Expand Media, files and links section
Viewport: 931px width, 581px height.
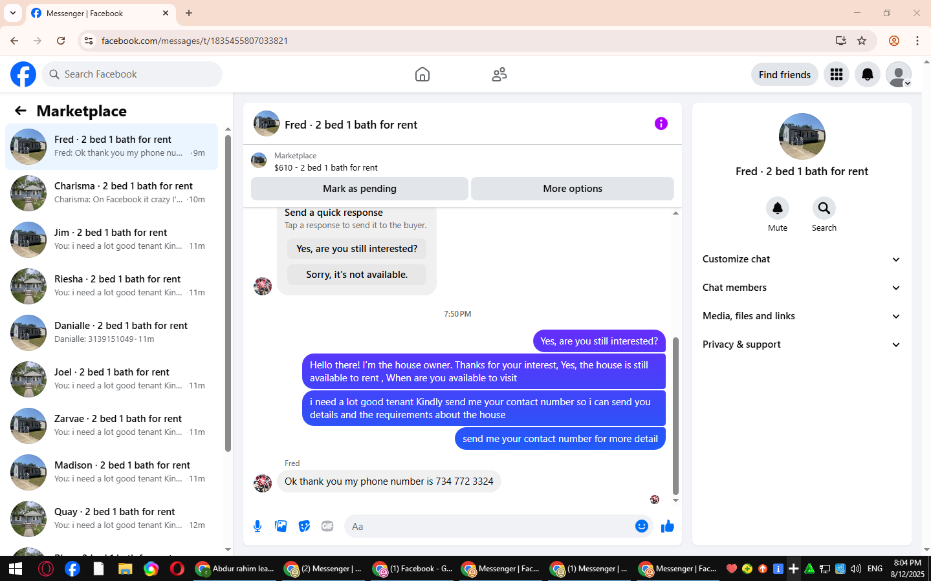click(x=802, y=316)
